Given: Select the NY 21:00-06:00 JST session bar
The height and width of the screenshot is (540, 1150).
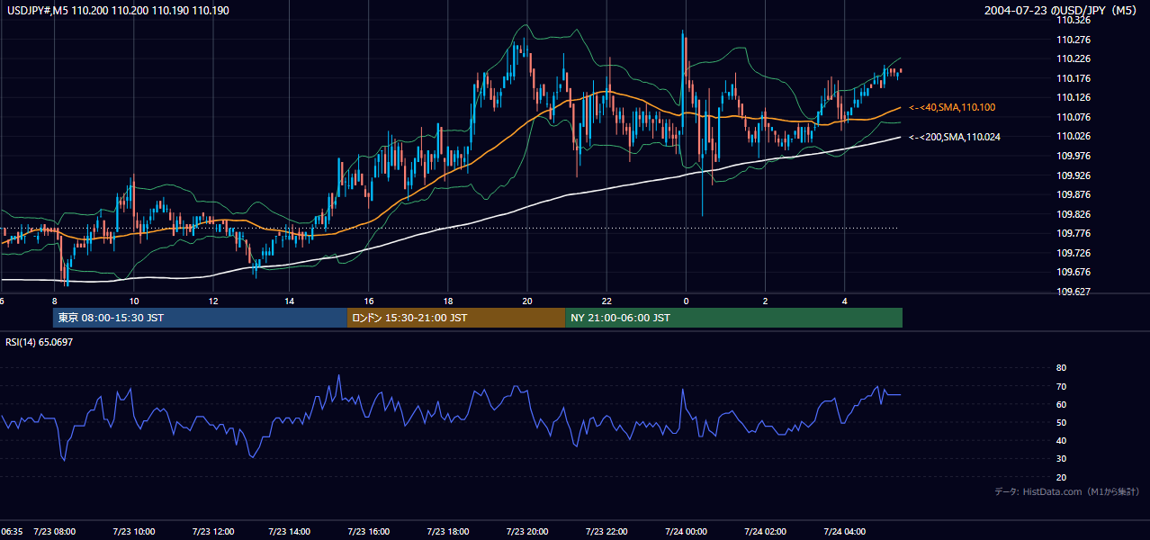Looking at the screenshot, I should [734, 318].
